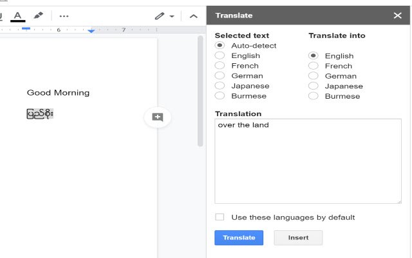
Task: Click the editing mode pencil icon
Action: click(x=160, y=16)
